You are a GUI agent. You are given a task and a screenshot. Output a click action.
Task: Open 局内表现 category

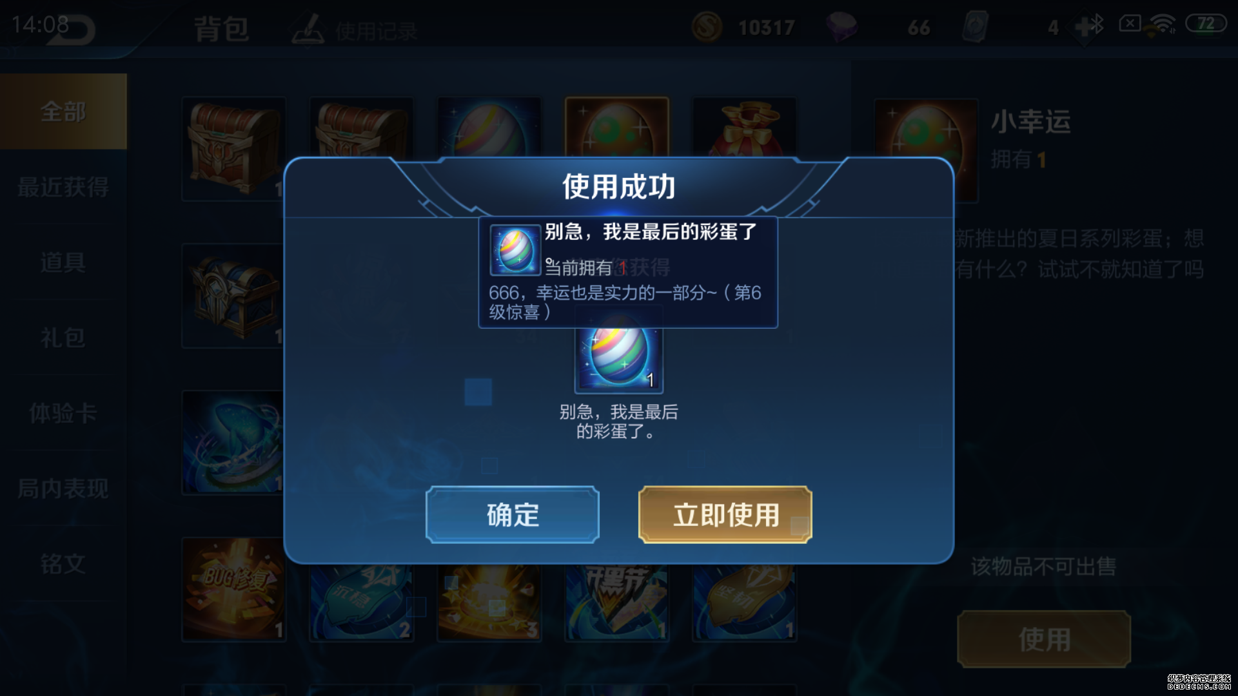point(63,488)
